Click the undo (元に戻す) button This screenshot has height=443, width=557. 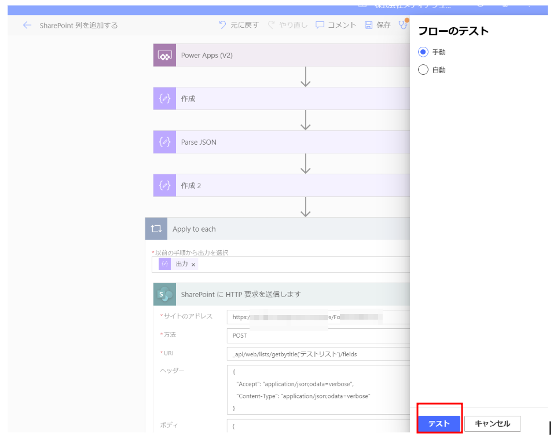point(239,25)
